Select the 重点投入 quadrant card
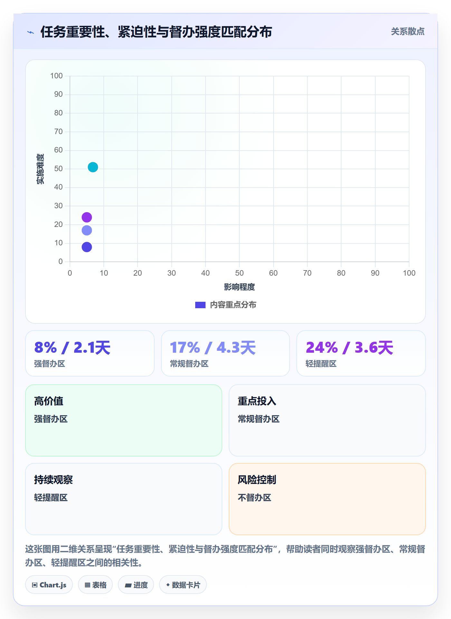The width and height of the screenshot is (451, 619). [x=327, y=420]
